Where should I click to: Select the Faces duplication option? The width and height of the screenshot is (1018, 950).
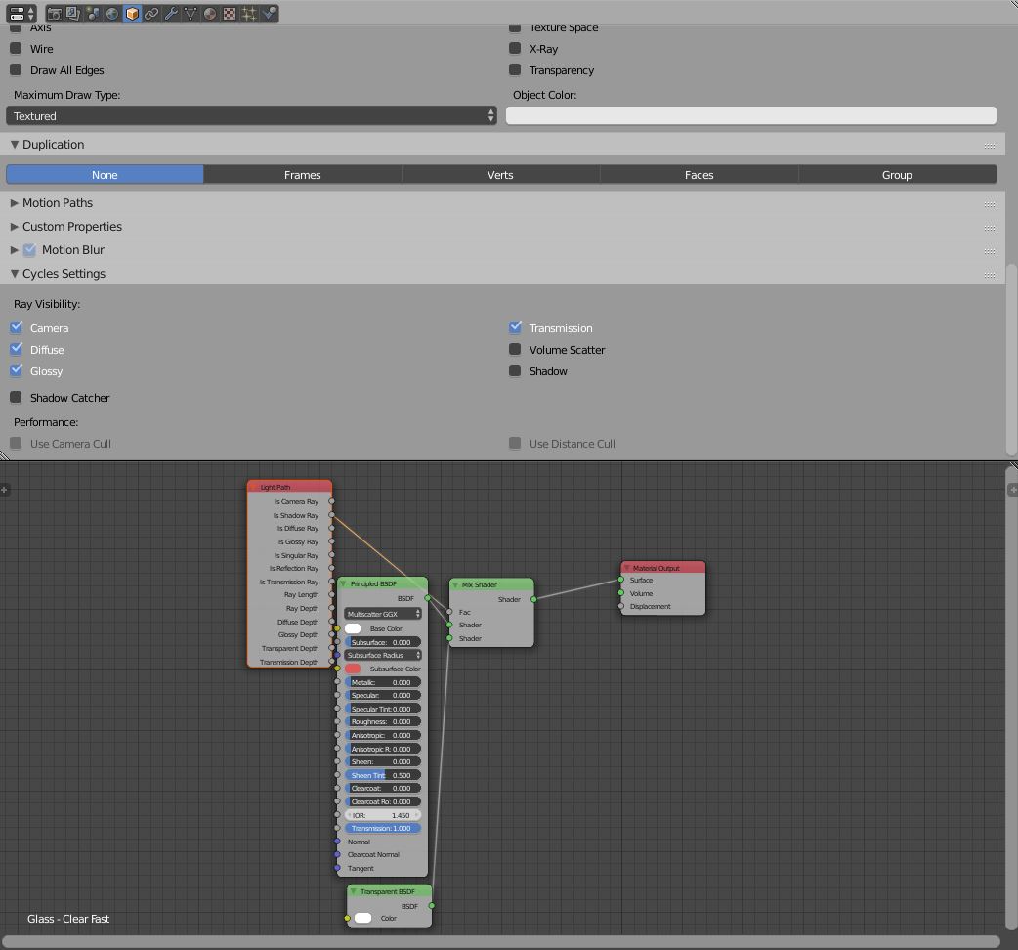tap(700, 175)
